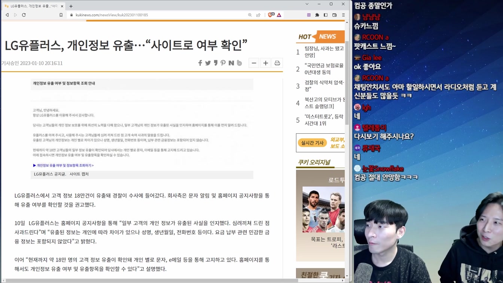Open hot news item 2 about 국민연금 보험료율
Image resolution: width=503 pixels, height=283 pixels.
point(324,69)
